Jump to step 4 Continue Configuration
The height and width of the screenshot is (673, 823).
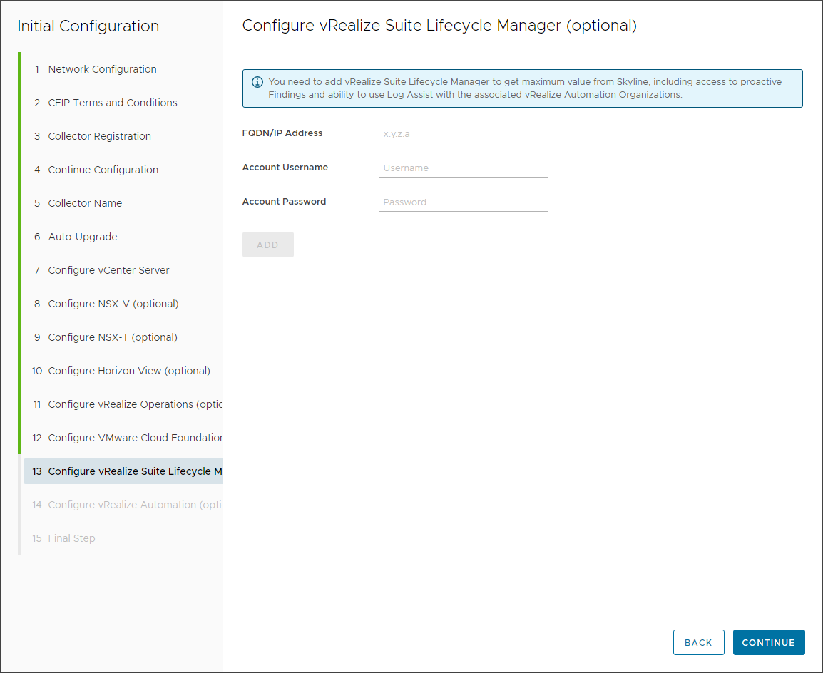click(96, 170)
